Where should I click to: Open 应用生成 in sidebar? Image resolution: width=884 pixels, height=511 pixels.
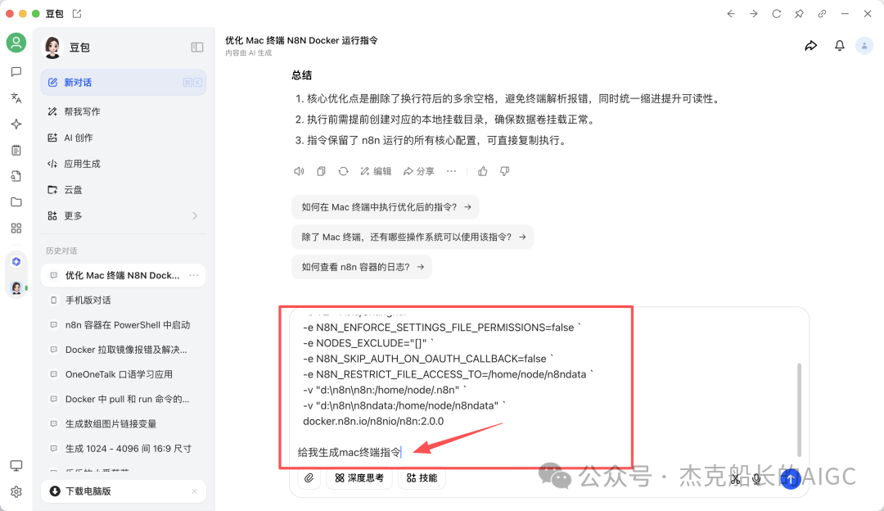pyautogui.click(x=124, y=164)
